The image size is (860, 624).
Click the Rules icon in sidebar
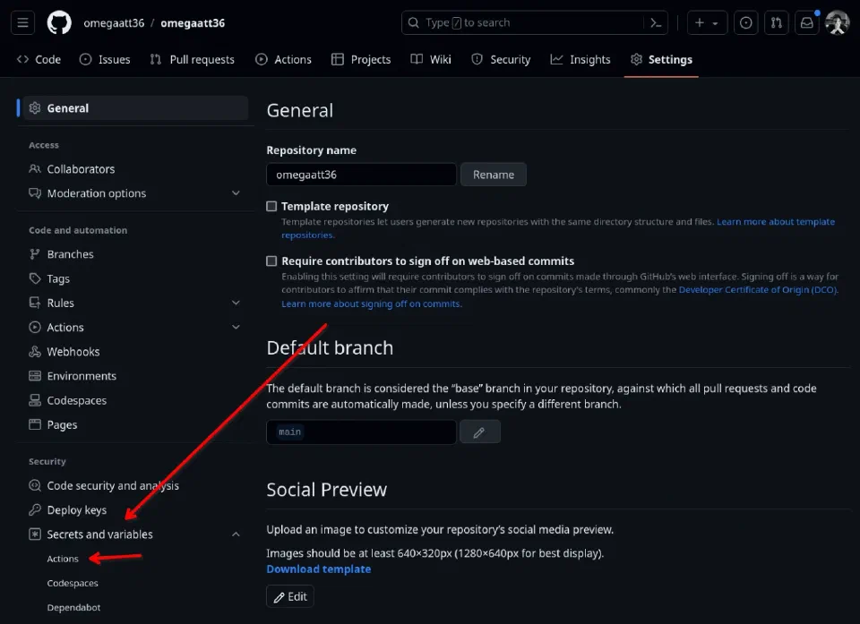[x=35, y=303]
